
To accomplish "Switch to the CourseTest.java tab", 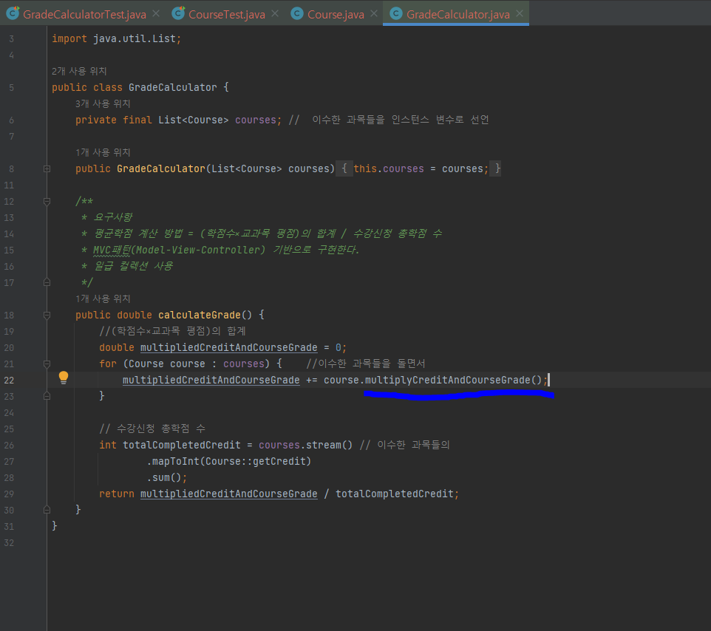I will pos(226,14).
